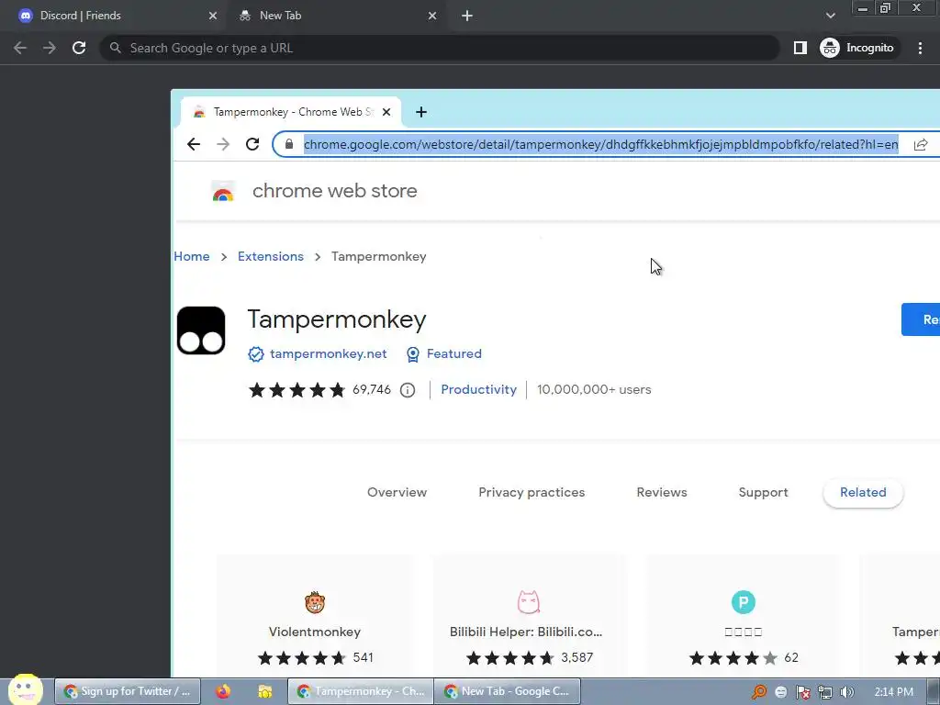This screenshot has height=705, width=940.
Task: Expand the tab search chevron in outer window
Action: coord(830,16)
